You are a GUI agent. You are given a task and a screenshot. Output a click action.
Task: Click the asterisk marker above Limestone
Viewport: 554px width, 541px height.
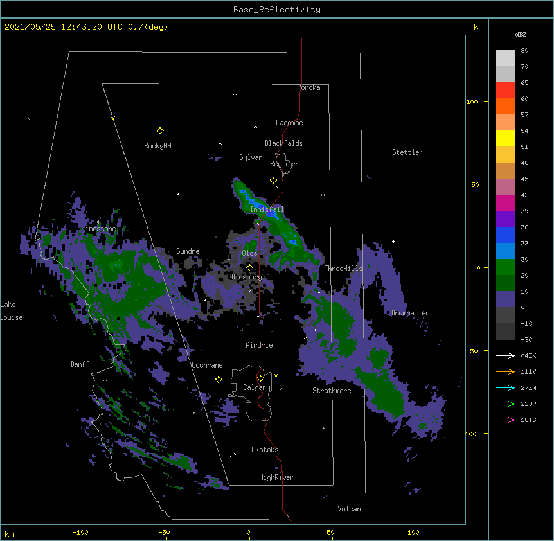(98, 222)
